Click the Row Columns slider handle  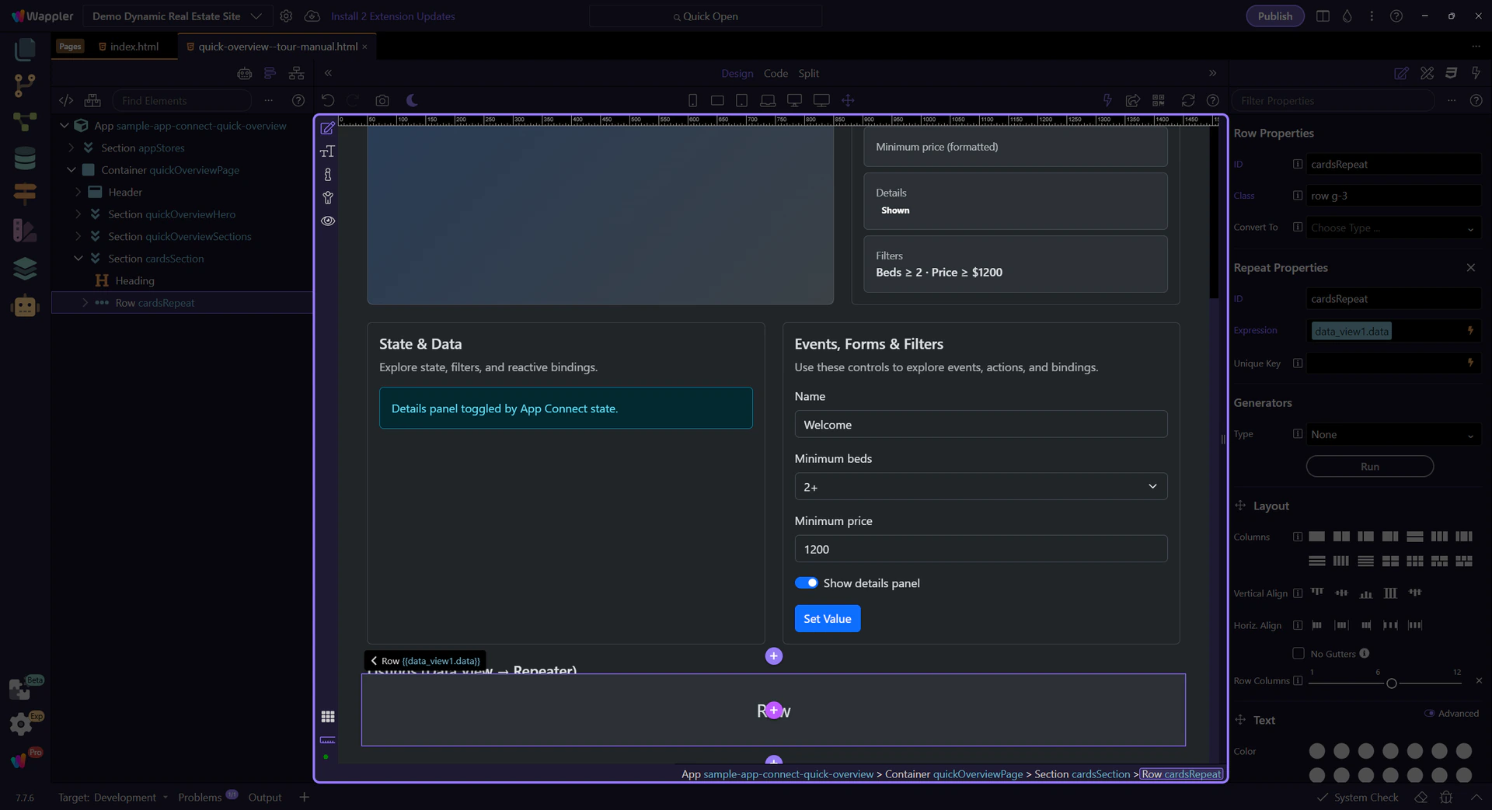pos(1391,683)
